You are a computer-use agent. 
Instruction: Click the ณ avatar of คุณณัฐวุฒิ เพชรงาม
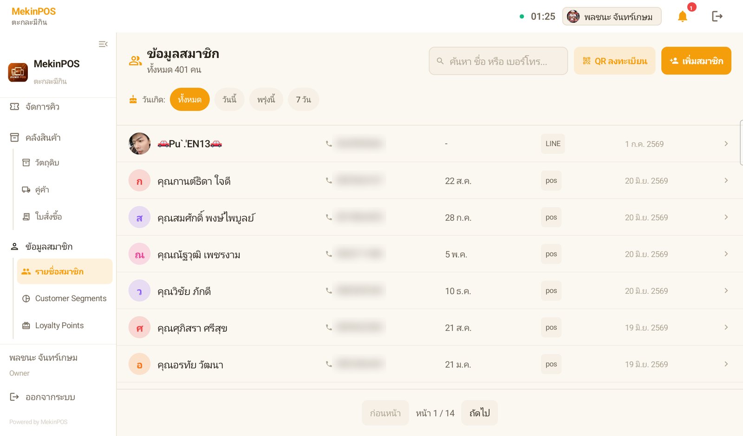point(139,254)
